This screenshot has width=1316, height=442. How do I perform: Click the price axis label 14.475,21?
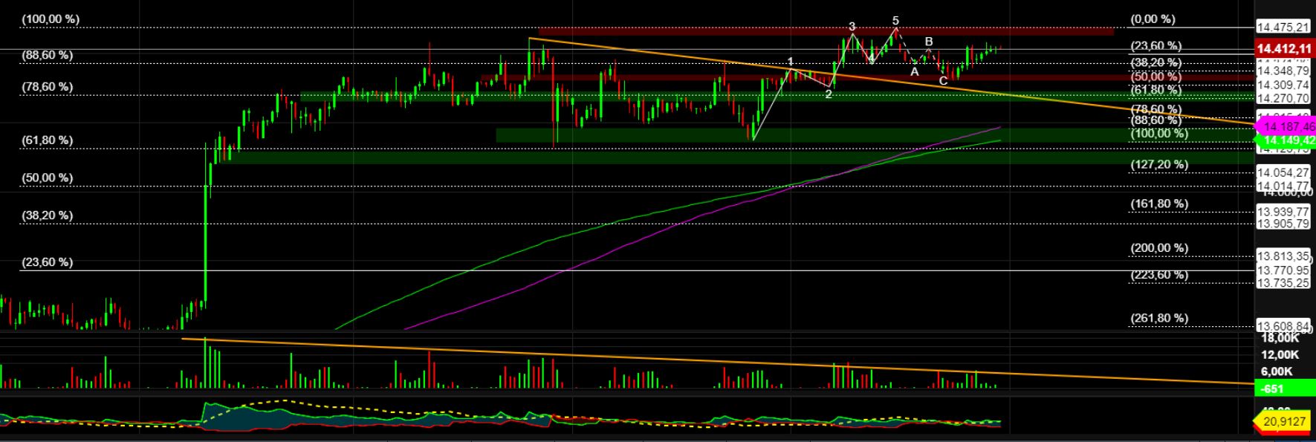coord(1283,27)
